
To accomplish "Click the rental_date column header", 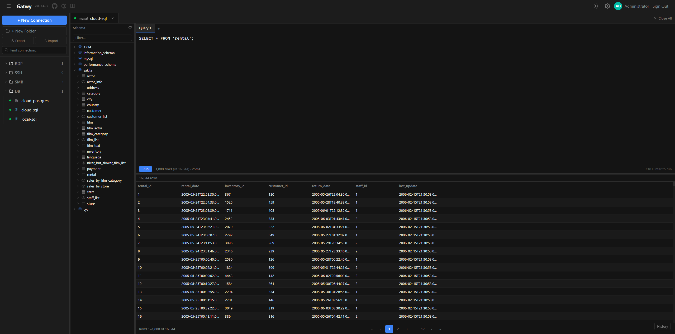I will click(190, 186).
